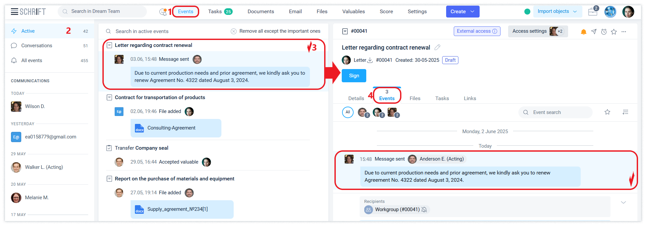Open the Create button dropdown
The height and width of the screenshot is (226, 646).
[462, 12]
